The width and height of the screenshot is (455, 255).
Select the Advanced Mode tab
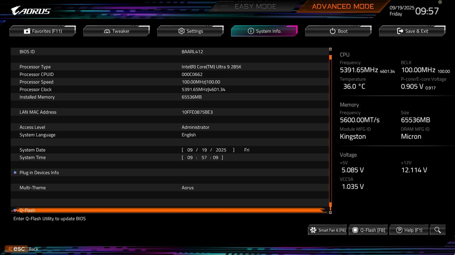pyautogui.click(x=342, y=6)
